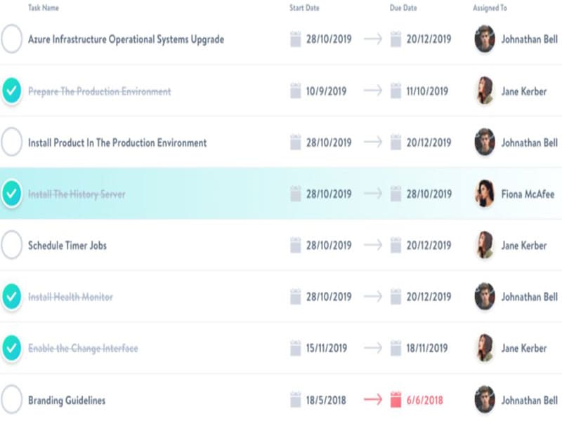This screenshot has width=562, height=421.
Task: Click due date calendar icon for Install The History Server
Action: point(396,194)
